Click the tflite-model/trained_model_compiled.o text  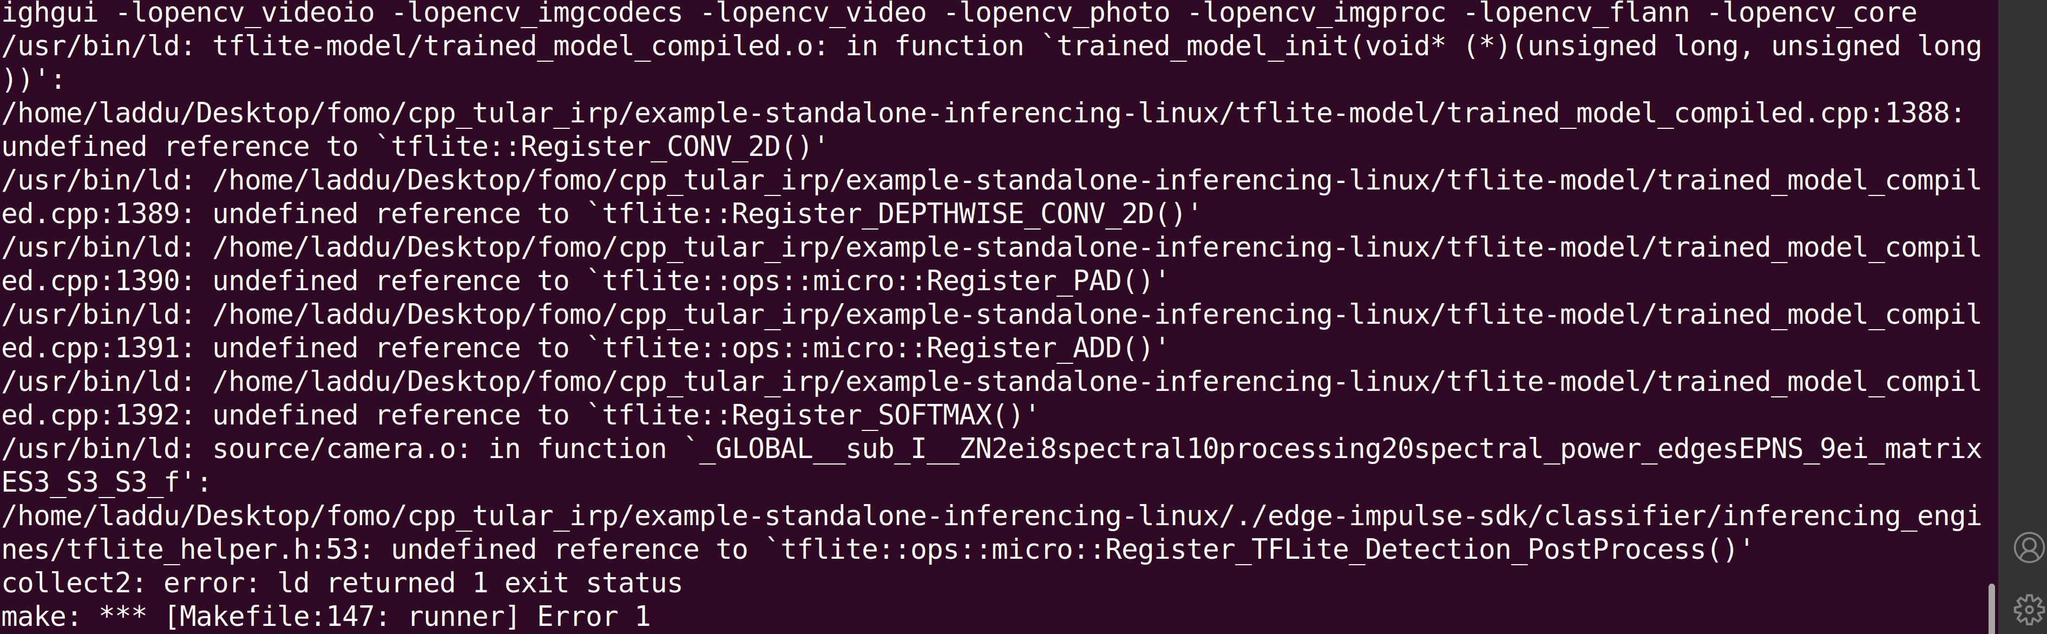[513, 46]
